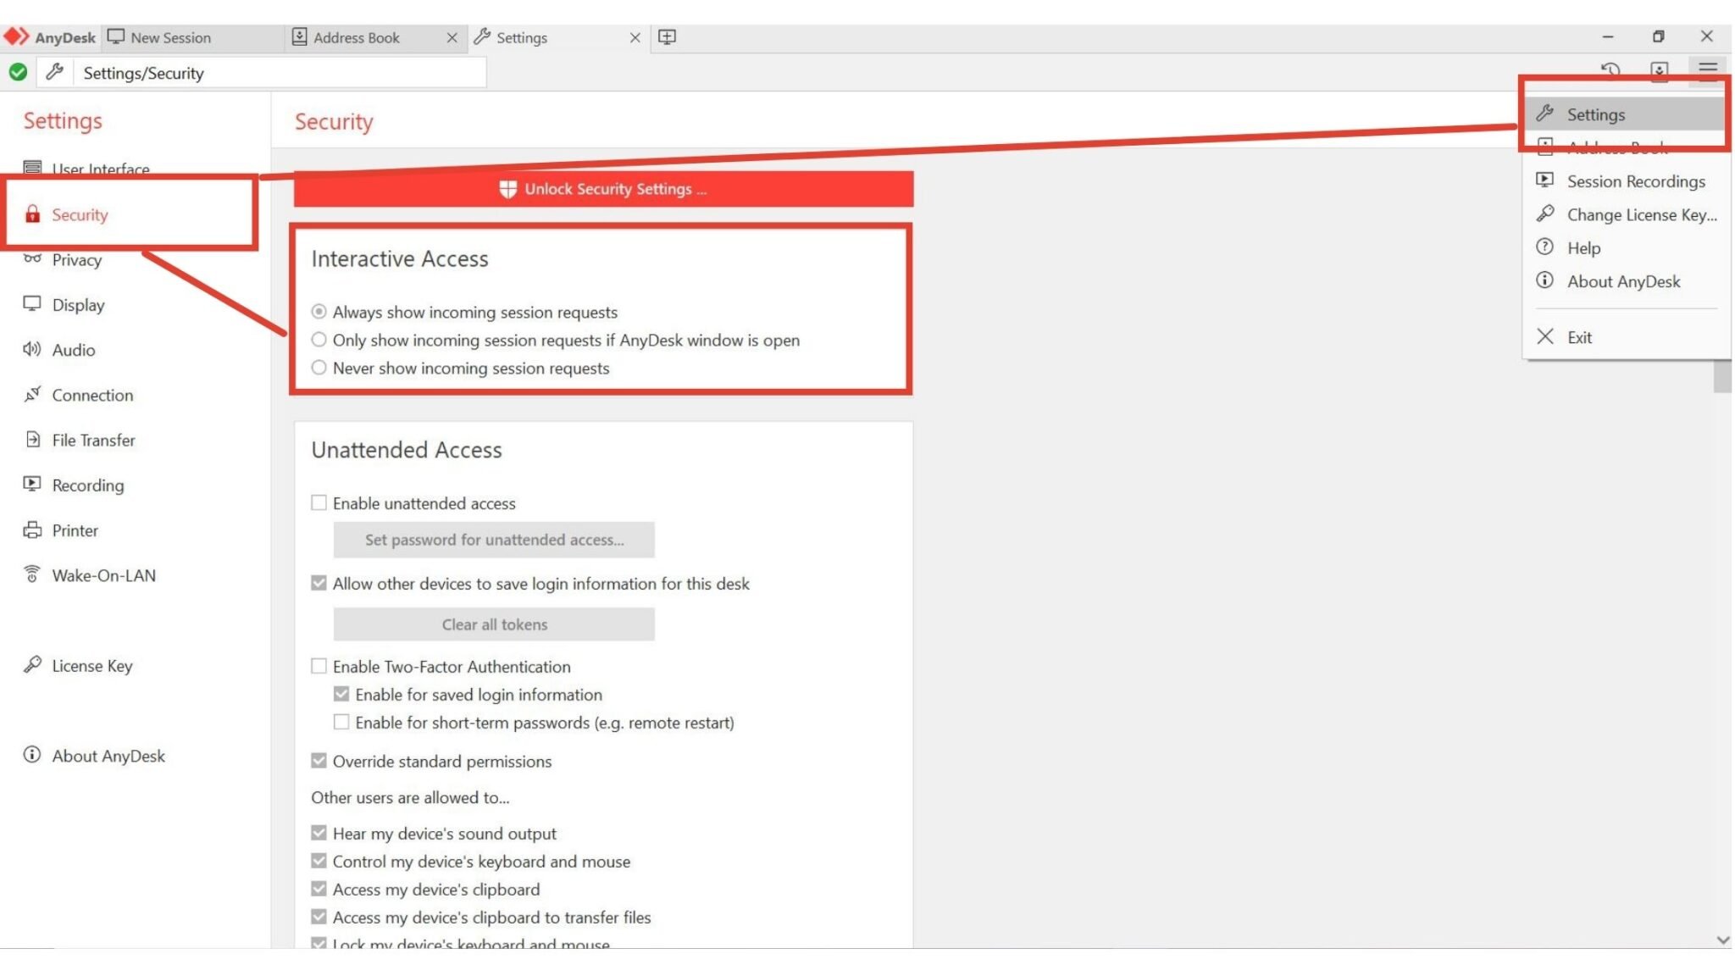Open the Security settings section
The height and width of the screenshot is (976, 1735).
136,214
